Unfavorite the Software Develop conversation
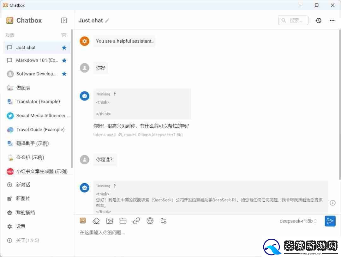341x257 pixels. point(64,74)
